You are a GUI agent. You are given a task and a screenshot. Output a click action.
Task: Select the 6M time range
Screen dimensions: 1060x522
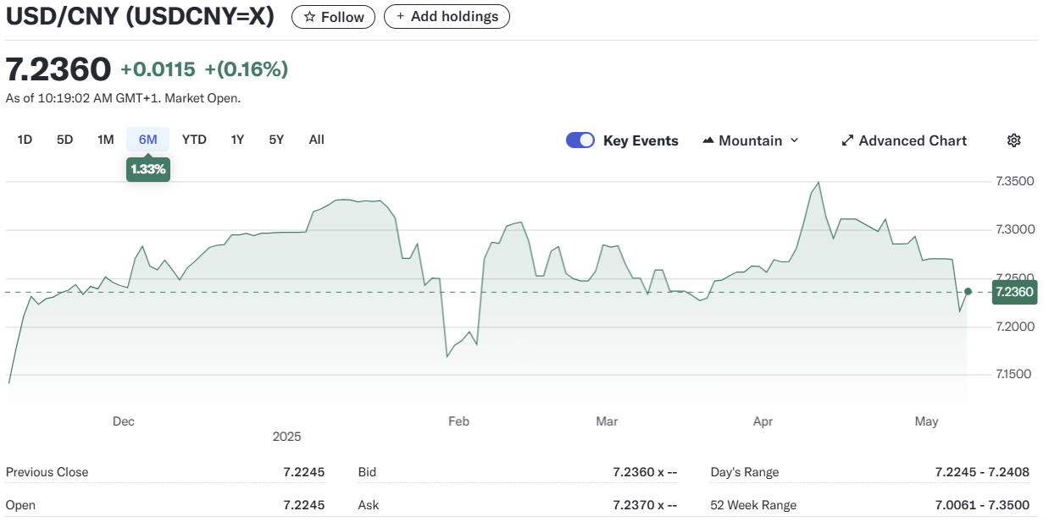point(147,140)
